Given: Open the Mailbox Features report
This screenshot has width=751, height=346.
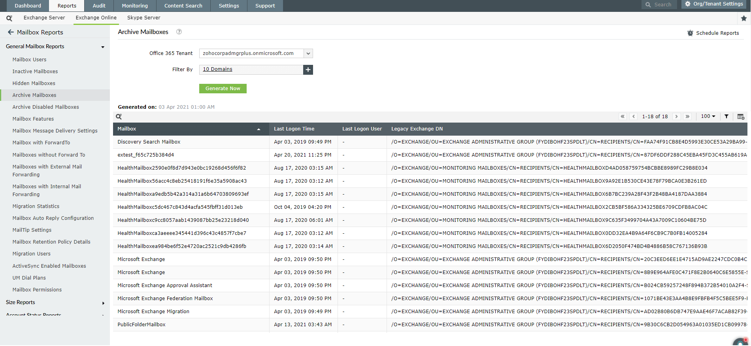Looking at the screenshot, I should (x=33, y=119).
